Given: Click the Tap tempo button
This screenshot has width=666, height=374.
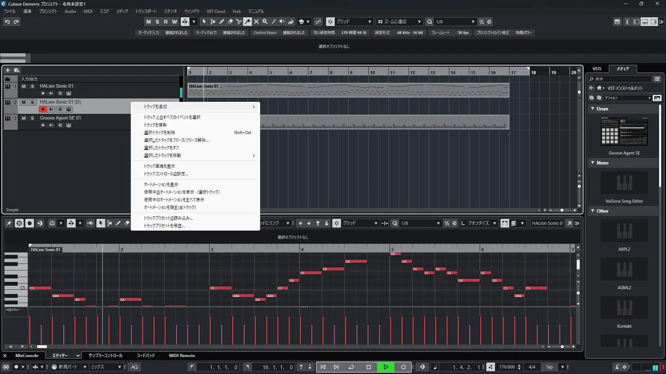Looking at the screenshot, I should tap(549, 367).
